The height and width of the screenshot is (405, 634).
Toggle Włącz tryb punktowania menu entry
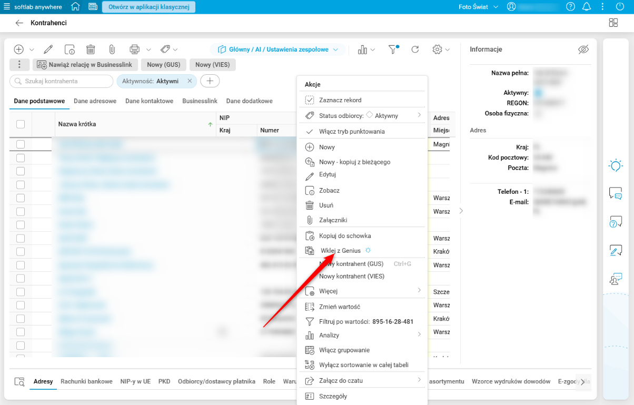click(362, 132)
